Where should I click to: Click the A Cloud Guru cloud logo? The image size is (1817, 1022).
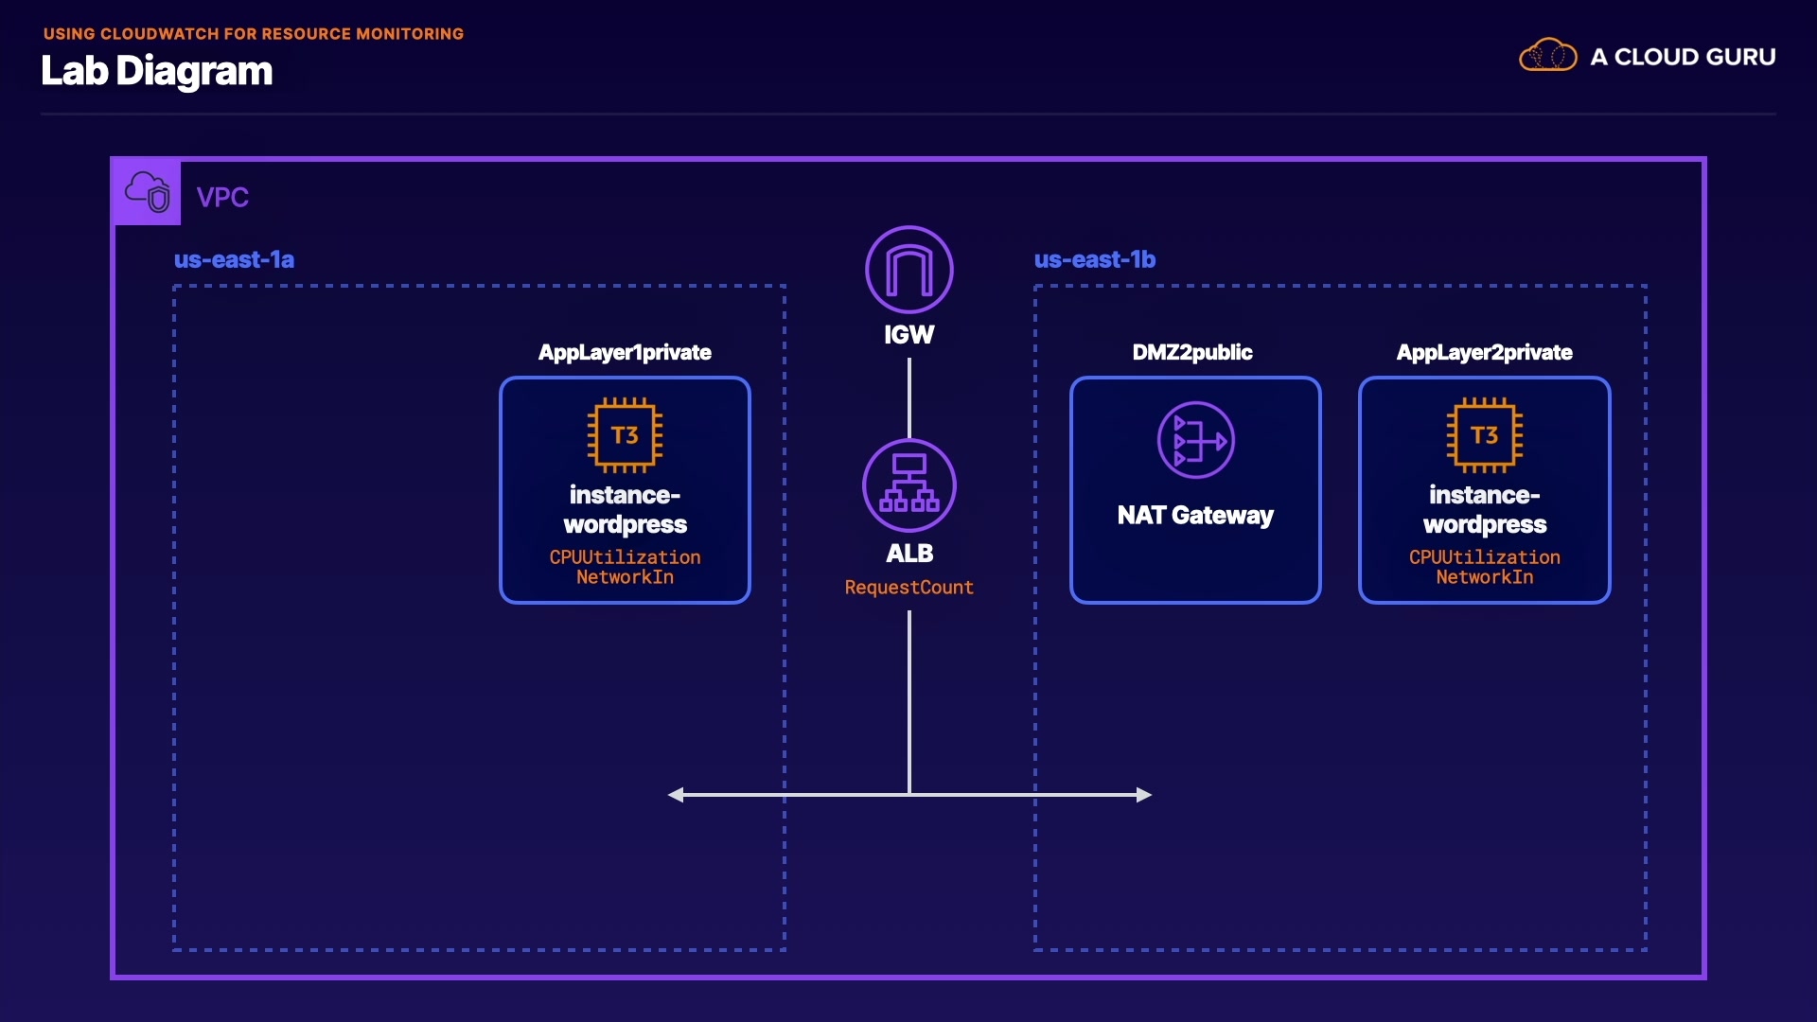click(x=1547, y=56)
